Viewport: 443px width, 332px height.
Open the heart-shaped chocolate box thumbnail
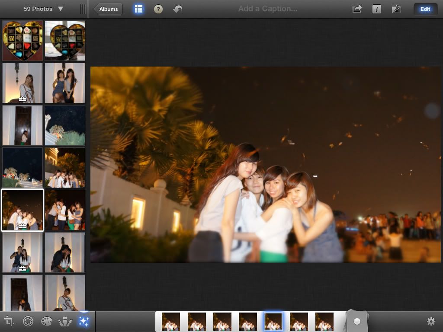[x=22, y=41]
